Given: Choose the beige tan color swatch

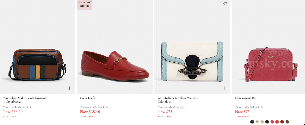Looking at the screenshot, I should 262,122.
